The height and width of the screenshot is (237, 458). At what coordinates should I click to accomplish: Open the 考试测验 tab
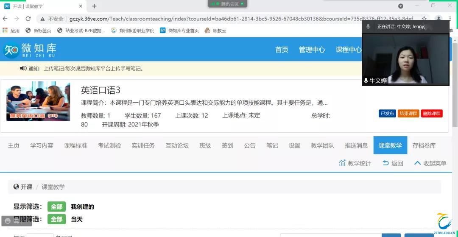(x=109, y=145)
